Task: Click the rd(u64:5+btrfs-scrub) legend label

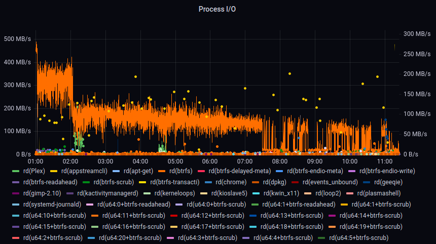Action: pos(358,237)
